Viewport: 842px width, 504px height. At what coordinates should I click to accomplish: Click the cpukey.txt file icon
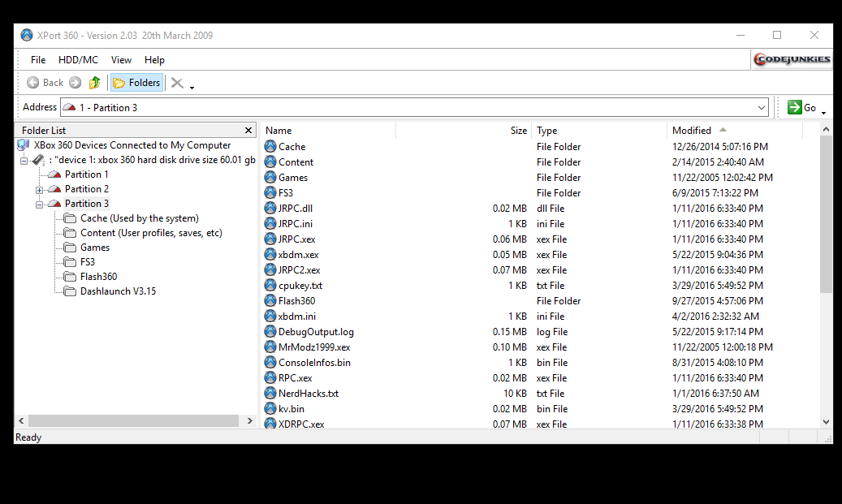coord(270,285)
